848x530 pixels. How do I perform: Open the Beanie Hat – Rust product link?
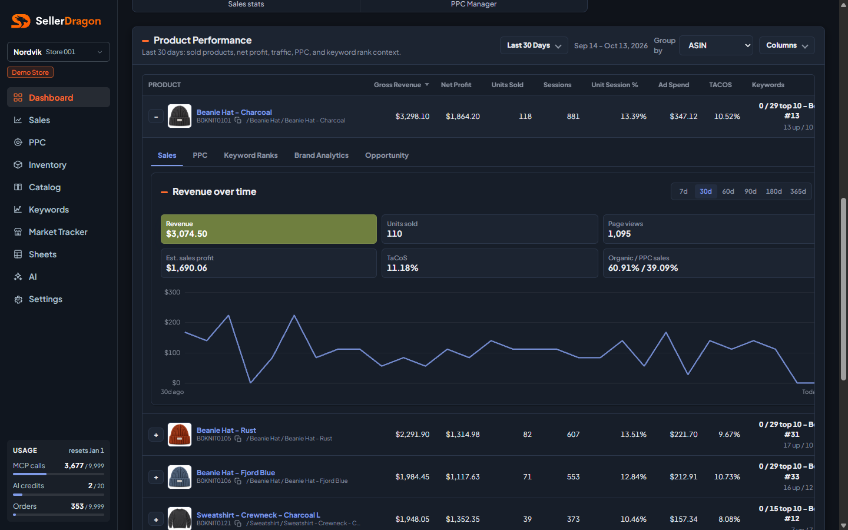point(226,430)
